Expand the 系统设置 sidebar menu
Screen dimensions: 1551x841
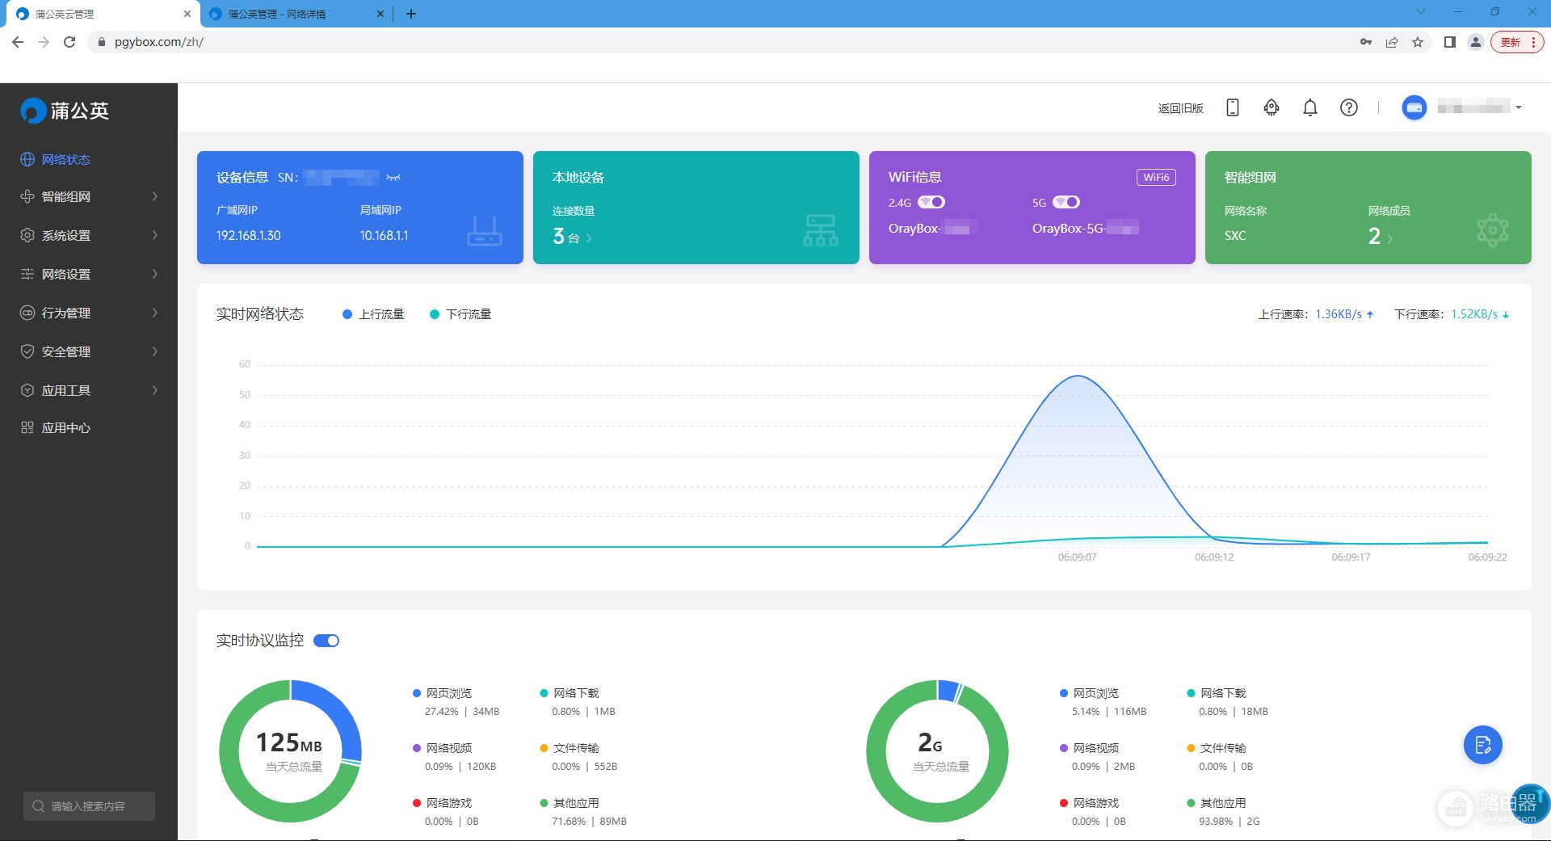coord(89,235)
